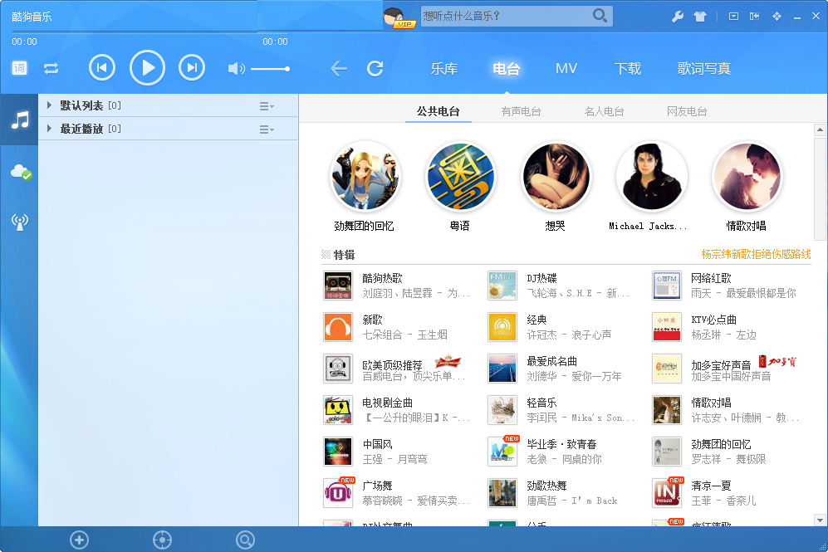This screenshot has width=828, height=552.
Task: Open the VIP avatar icon
Action: click(399, 18)
